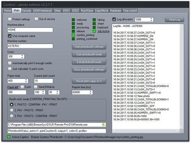Click Start photobooth software button
The image size is (191, 143).
89,47
